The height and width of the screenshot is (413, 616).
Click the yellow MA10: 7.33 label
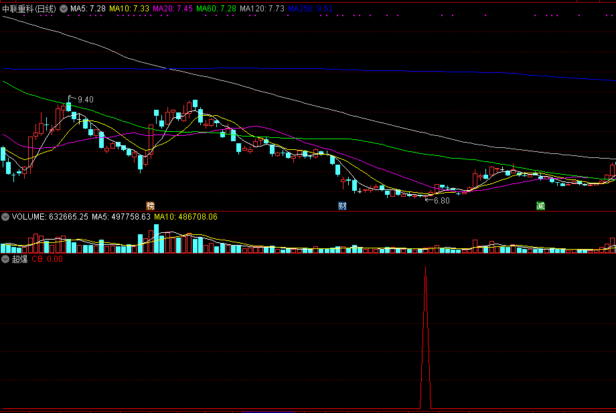click(129, 9)
